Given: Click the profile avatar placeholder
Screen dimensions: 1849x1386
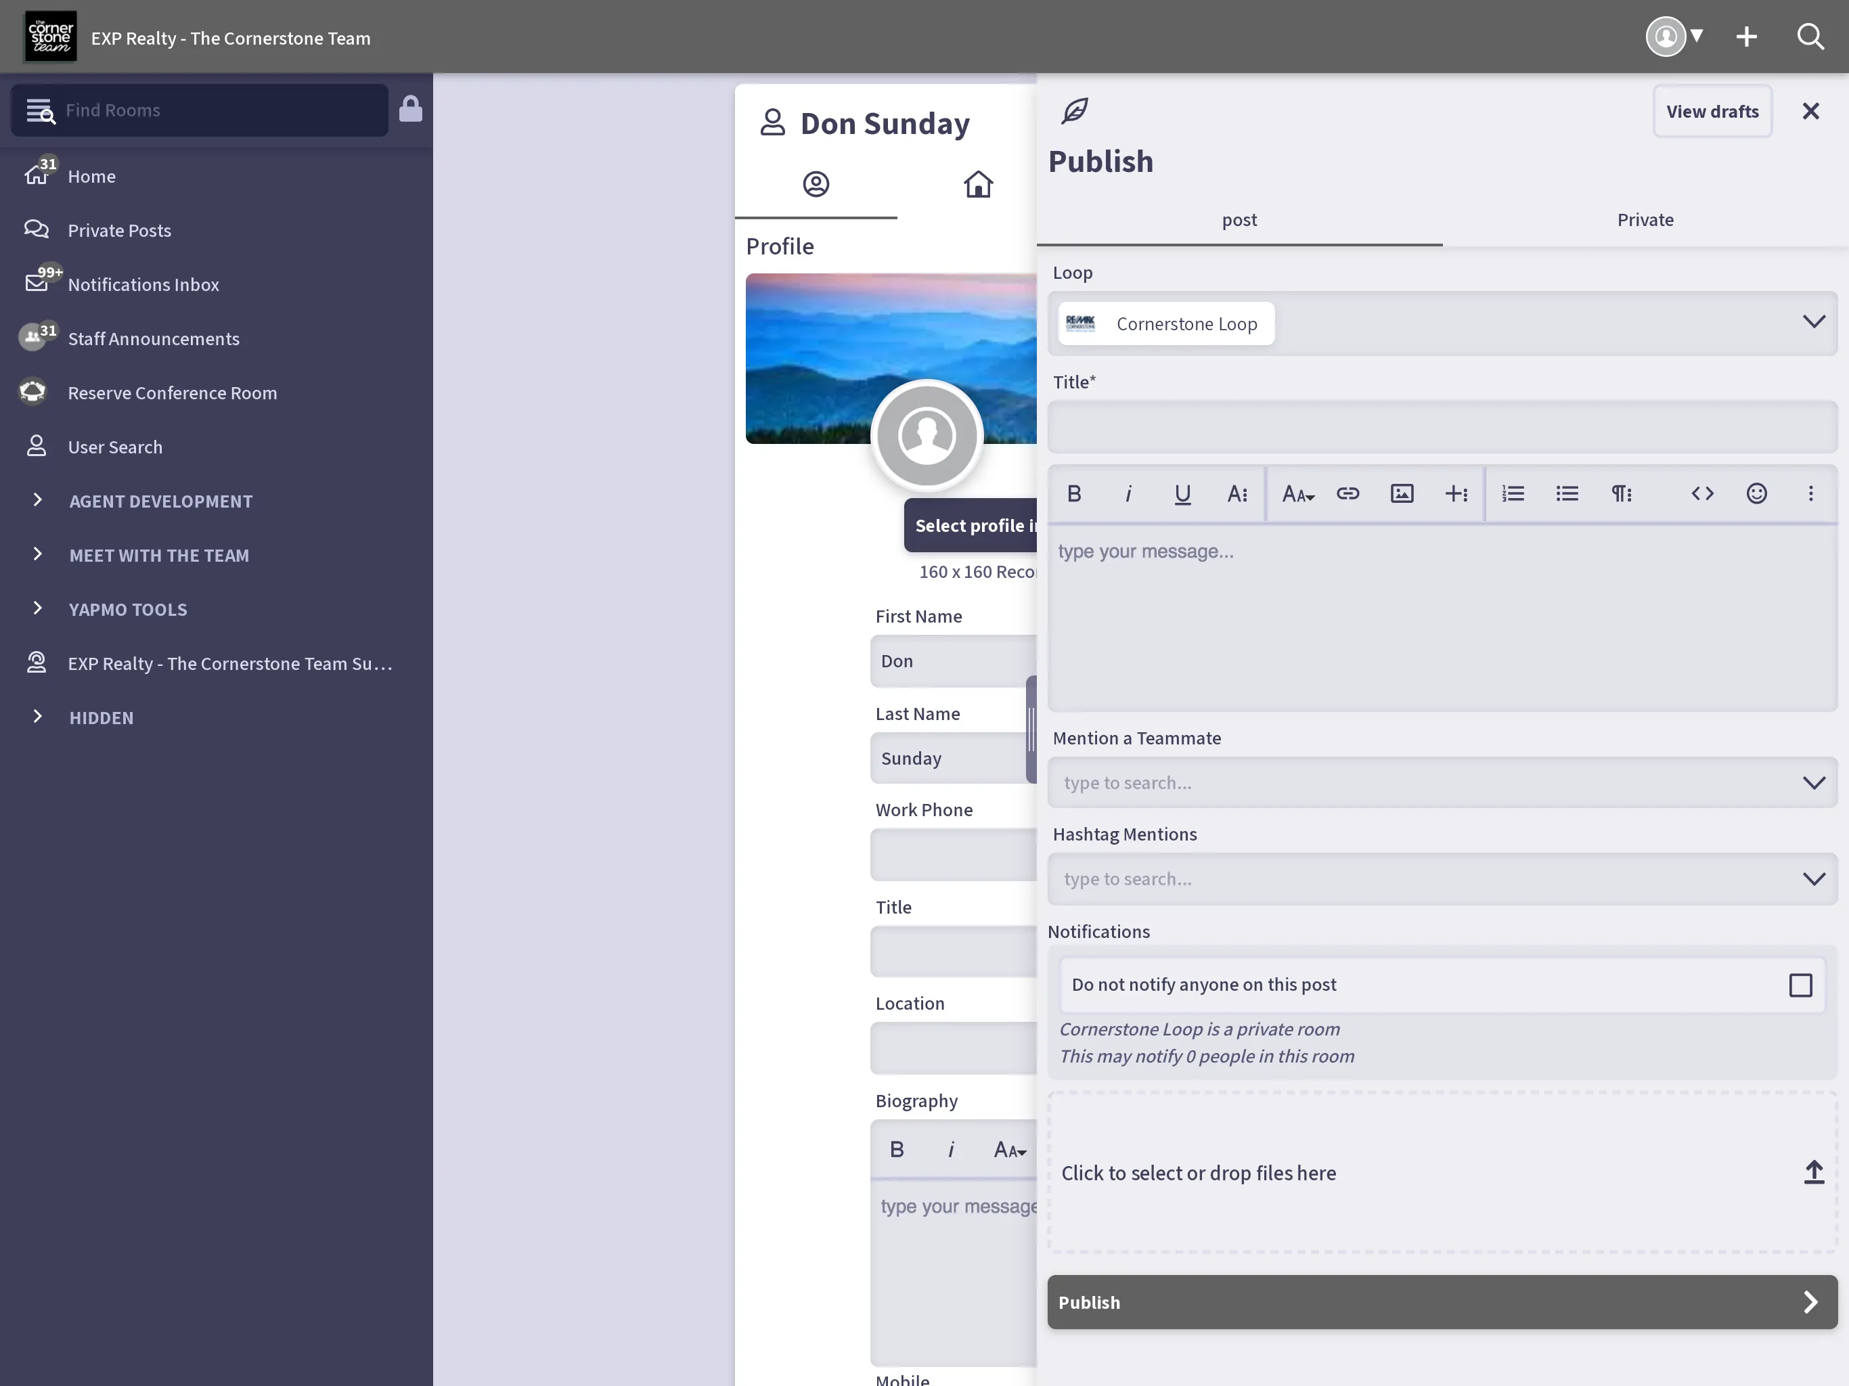Looking at the screenshot, I should [x=927, y=436].
